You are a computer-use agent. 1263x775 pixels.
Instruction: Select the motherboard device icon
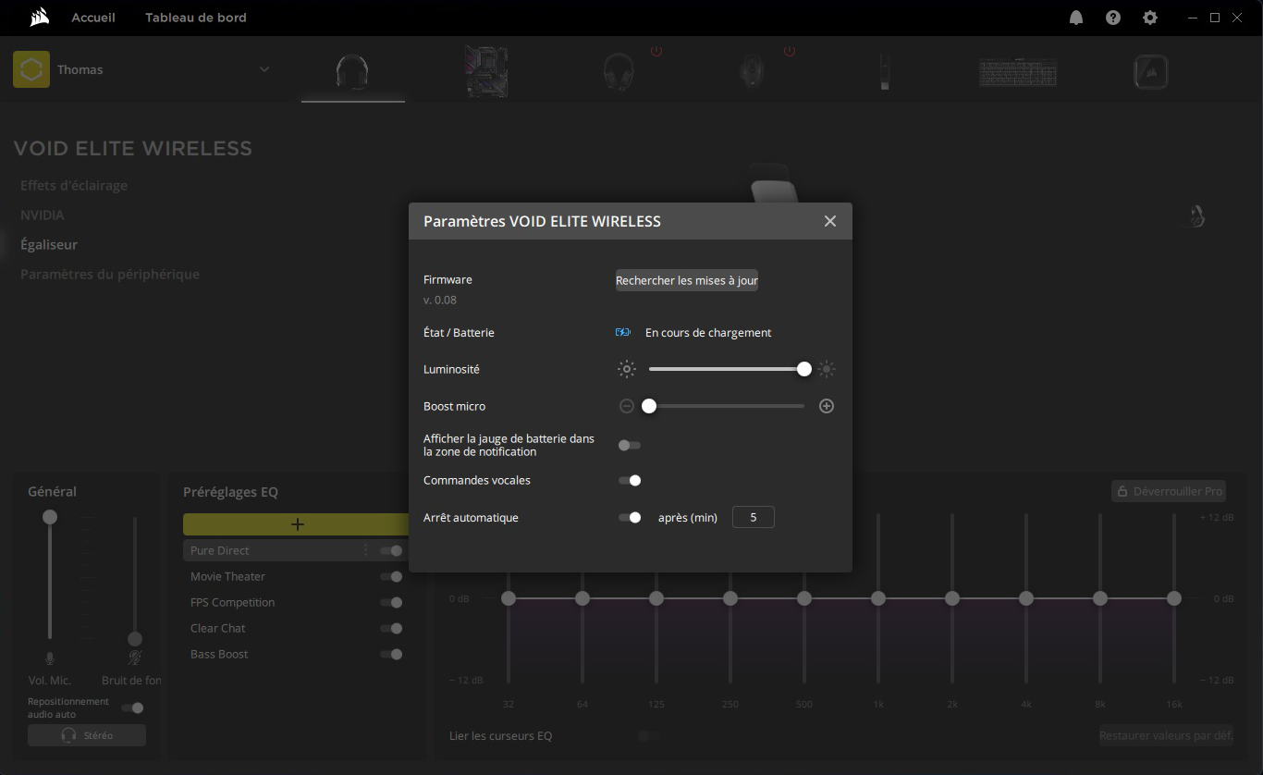pyautogui.click(x=486, y=71)
